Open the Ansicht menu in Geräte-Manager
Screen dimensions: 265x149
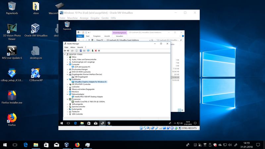click(80, 47)
